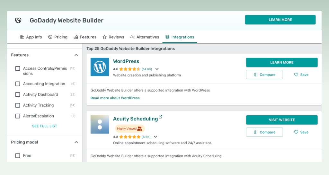Click the header LEARN MORE button
Screen dimensions: 329x175
(280, 20)
